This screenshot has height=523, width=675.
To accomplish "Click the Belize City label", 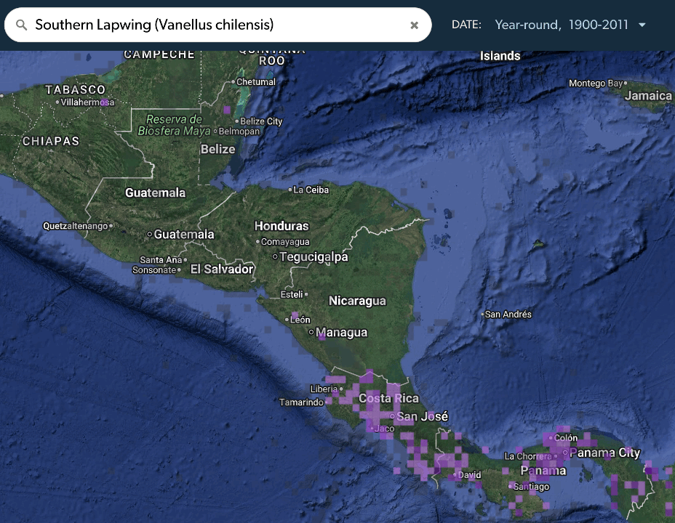I will coord(261,121).
